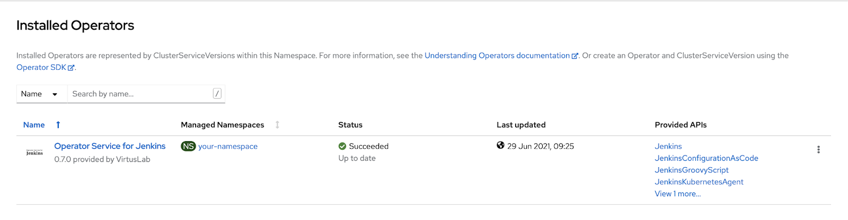
Task: Click the green Succeeded checkmark icon
Action: pyautogui.click(x=342, y=146)
